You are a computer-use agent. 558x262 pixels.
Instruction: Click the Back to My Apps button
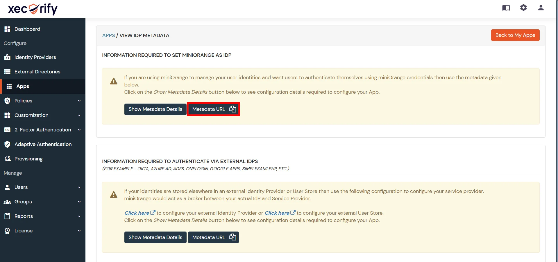515,35
